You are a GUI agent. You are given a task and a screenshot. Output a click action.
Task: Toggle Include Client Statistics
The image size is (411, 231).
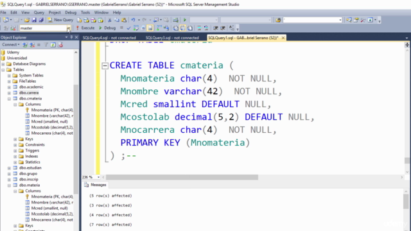tap(166, 28)
